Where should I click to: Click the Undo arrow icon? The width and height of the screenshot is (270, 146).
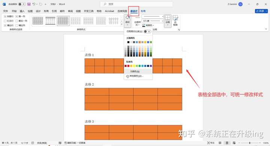[x=34, y=4]
